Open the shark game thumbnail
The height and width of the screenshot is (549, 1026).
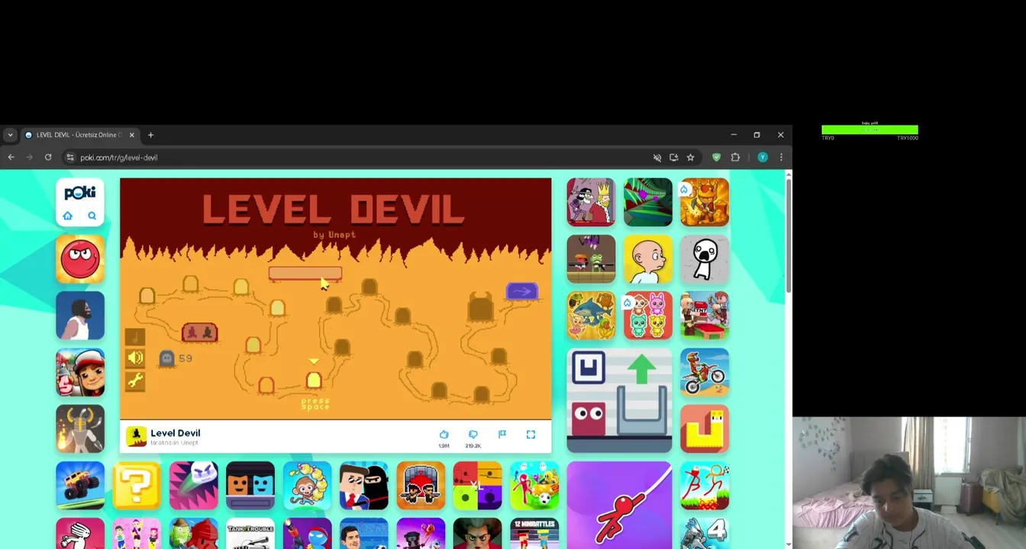591,316
